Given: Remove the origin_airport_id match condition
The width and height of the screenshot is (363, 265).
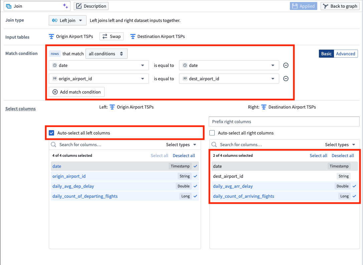Looking at the screenshot, I should 286,79.
